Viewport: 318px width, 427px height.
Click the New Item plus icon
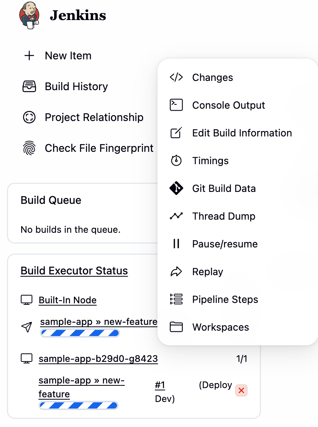pyautogui.click(x=29, y=55)
